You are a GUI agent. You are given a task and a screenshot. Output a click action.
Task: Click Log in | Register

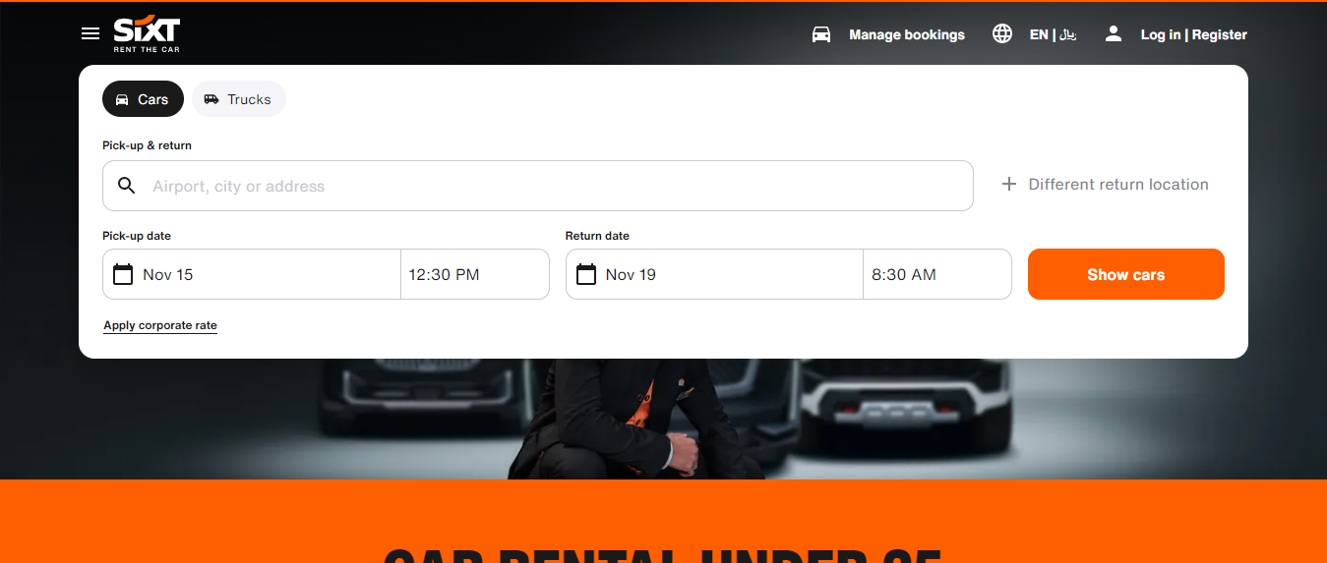click(x=1193, y=34)
